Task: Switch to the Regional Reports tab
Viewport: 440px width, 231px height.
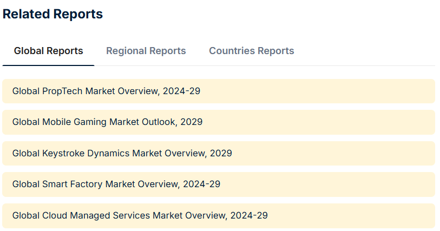Action: (x=146, y=51)
